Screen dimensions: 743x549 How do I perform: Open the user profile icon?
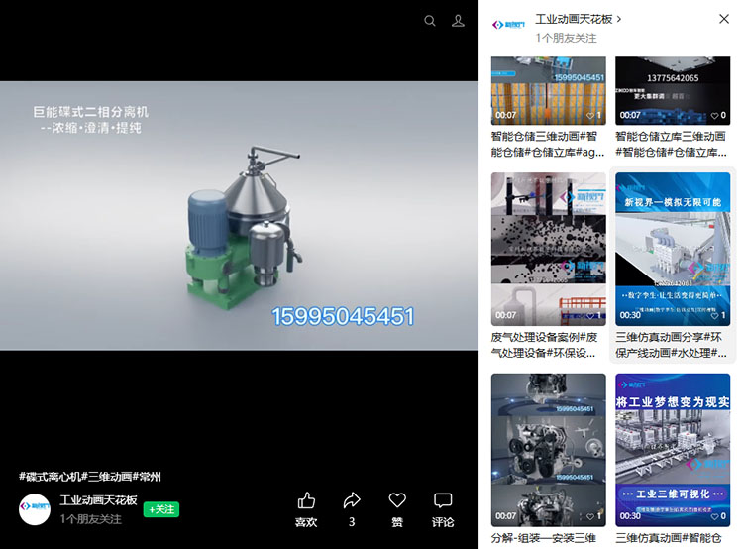(458, 21)
